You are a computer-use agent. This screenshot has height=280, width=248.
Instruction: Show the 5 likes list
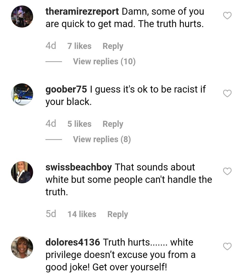click(x=79, y=124)
